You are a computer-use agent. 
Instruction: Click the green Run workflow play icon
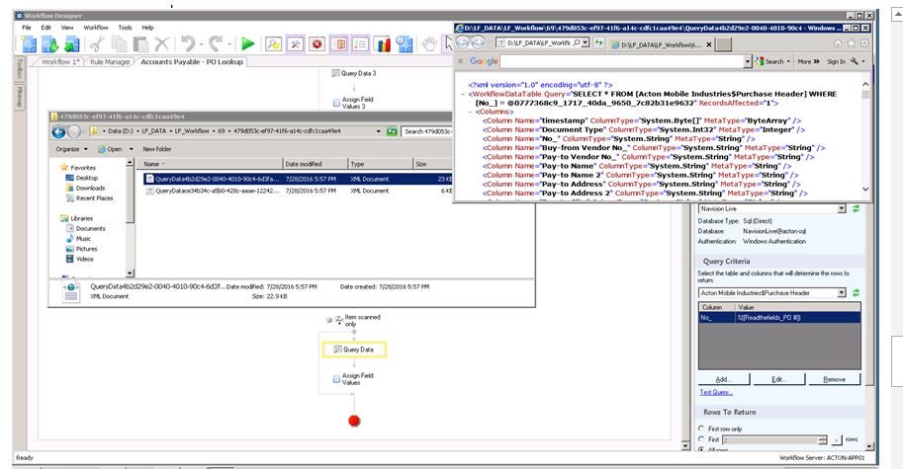point(247,44)
